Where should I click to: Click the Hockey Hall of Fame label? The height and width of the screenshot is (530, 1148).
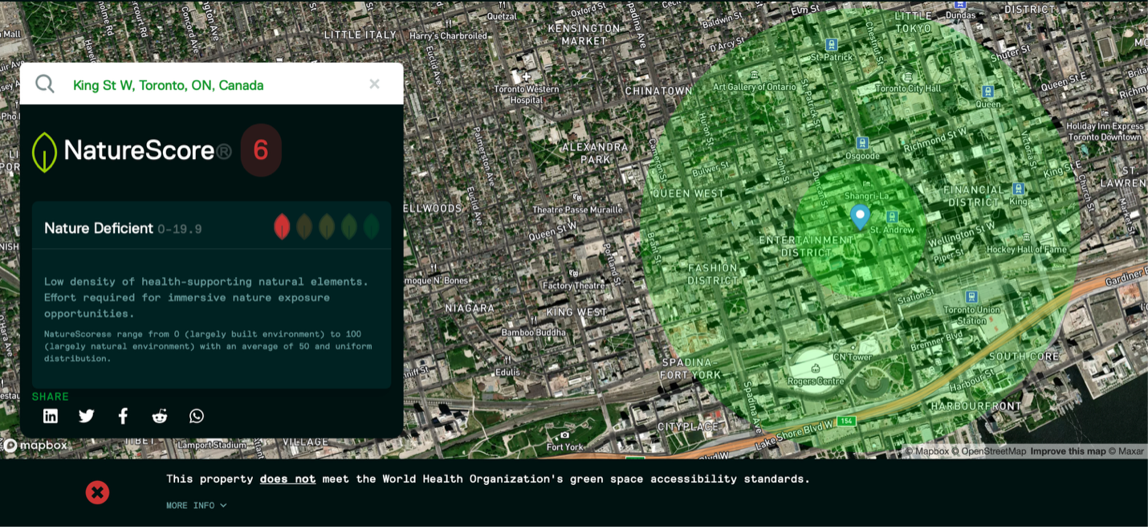pos(1027,250)
